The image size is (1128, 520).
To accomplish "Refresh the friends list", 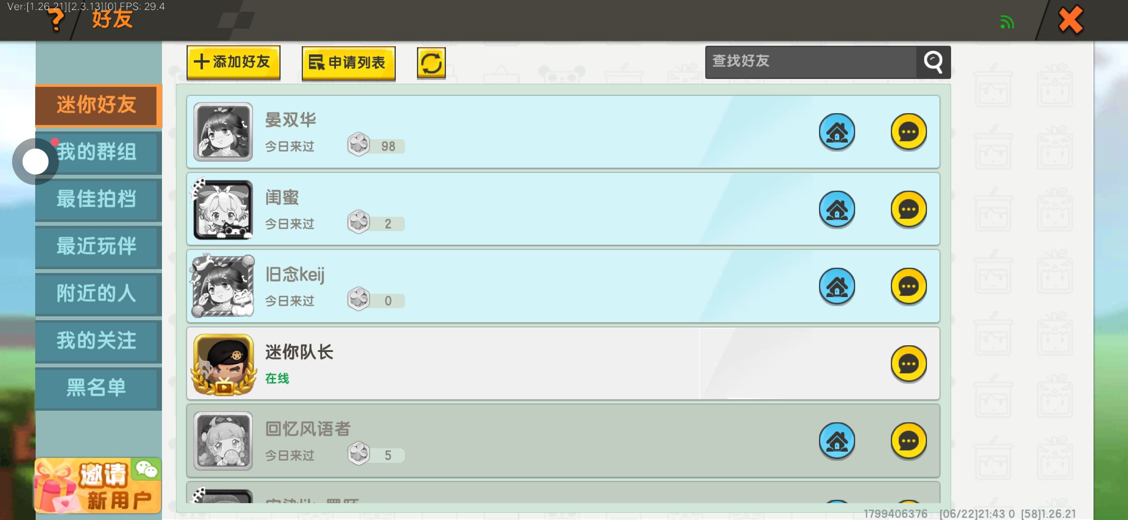I will click(431, 63).
